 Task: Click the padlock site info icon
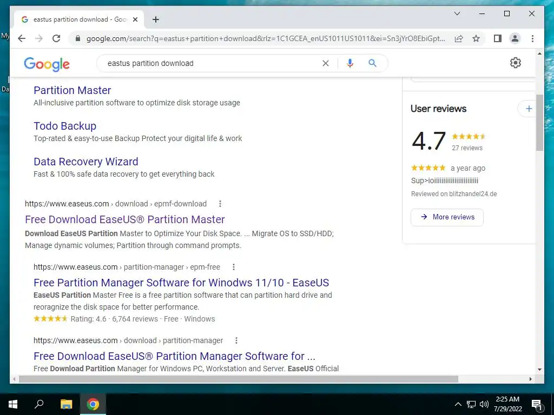click(78, 38)
